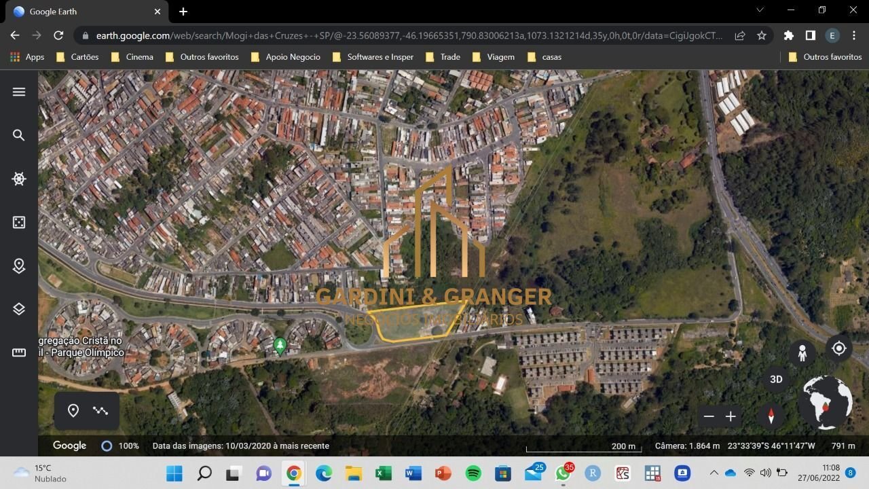Click the compass to reset north

[x=771, y=416]
